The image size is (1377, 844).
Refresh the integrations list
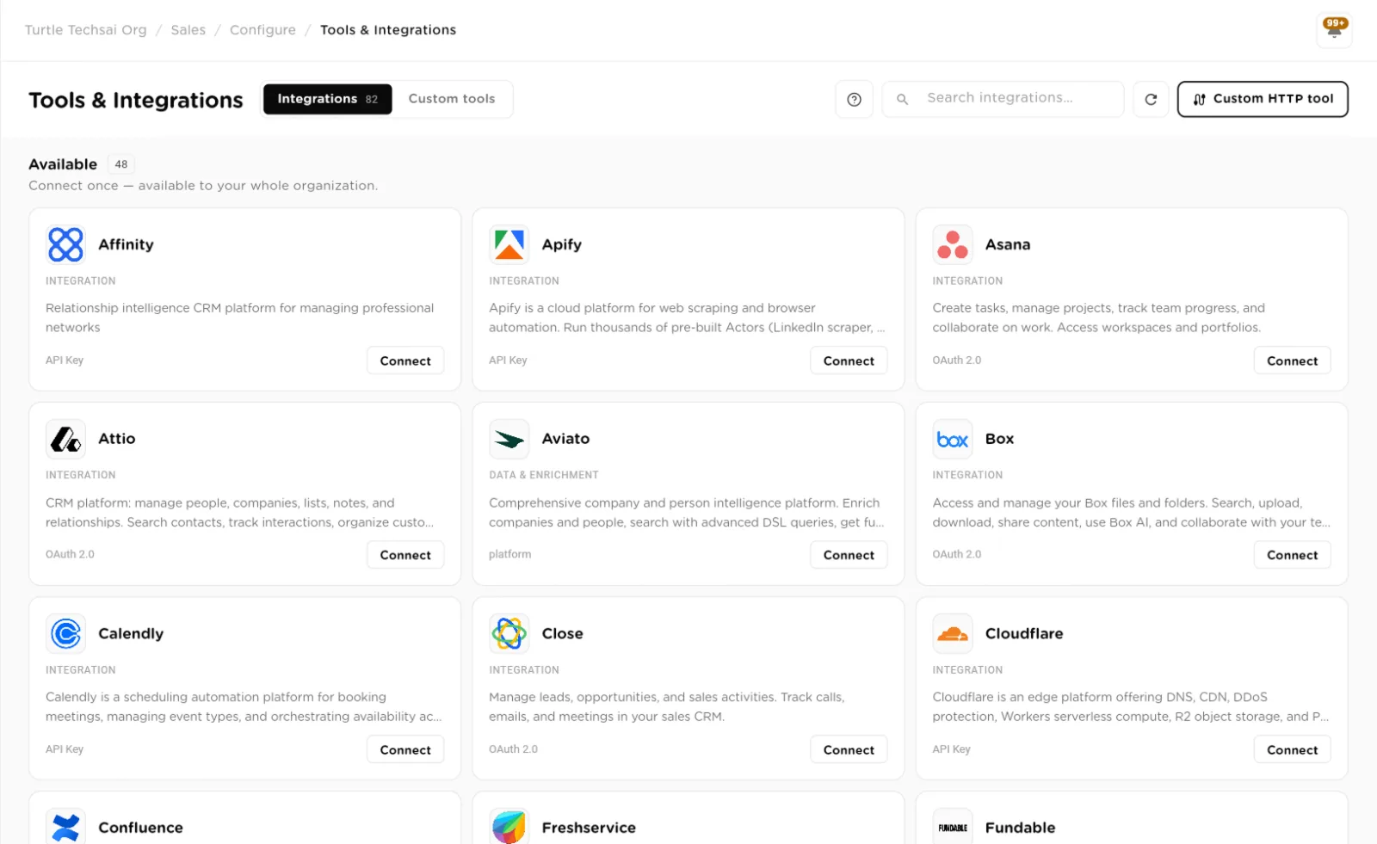[1151, 99]
